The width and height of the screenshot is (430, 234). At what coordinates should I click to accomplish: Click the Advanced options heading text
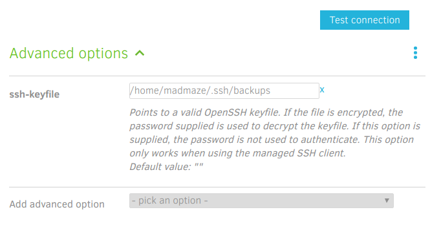point(69,53)
